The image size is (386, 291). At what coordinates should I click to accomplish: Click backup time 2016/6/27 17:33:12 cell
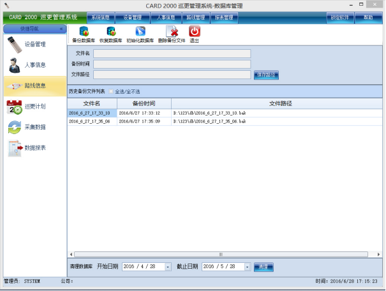[144, 113]
